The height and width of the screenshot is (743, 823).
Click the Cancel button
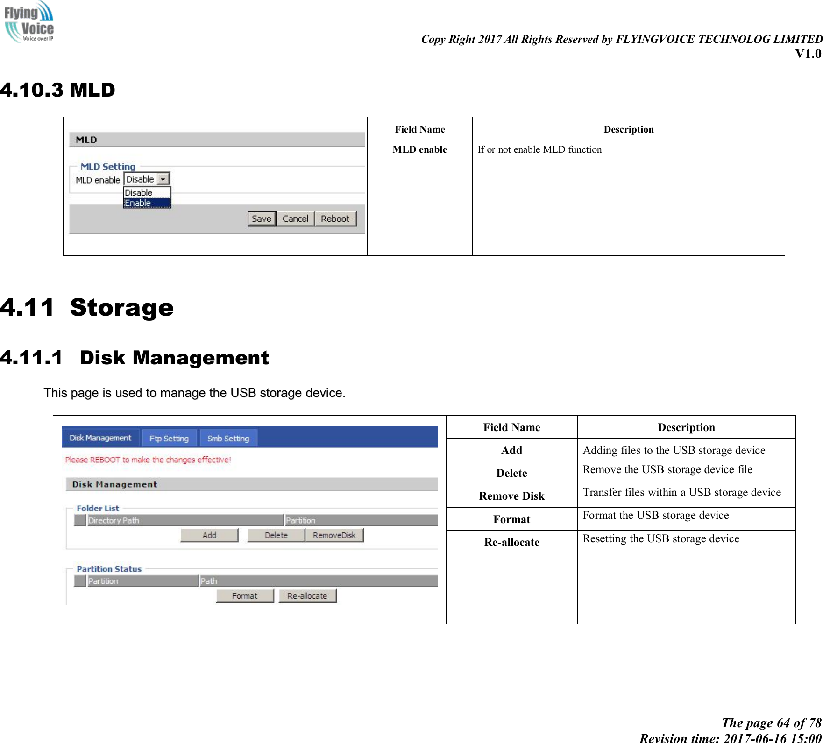(x=295, y=218)
